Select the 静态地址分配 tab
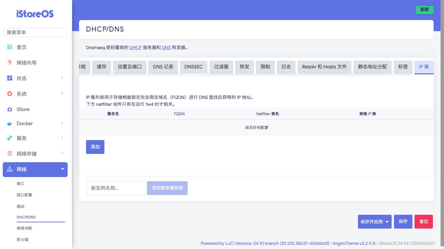The width and height of the screenshot is (444, 249). coord(373,67)
